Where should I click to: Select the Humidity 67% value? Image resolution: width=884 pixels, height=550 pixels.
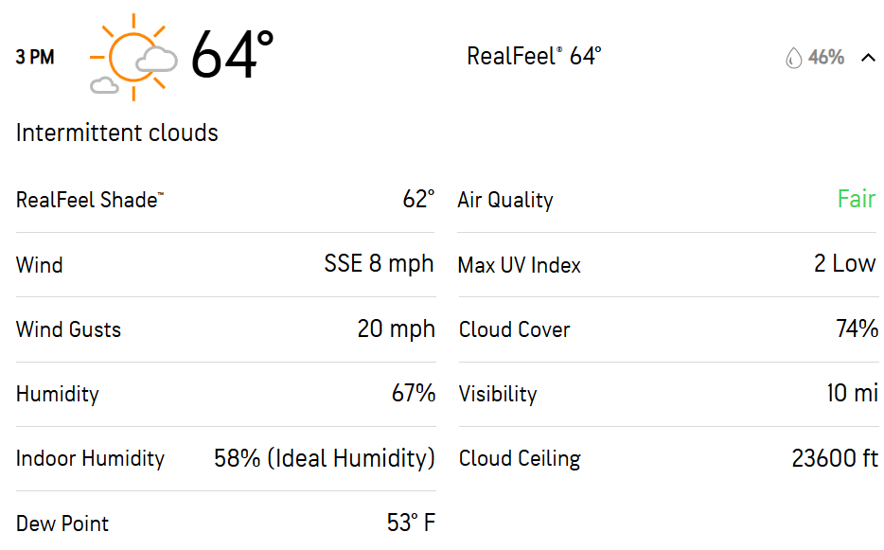414,393
